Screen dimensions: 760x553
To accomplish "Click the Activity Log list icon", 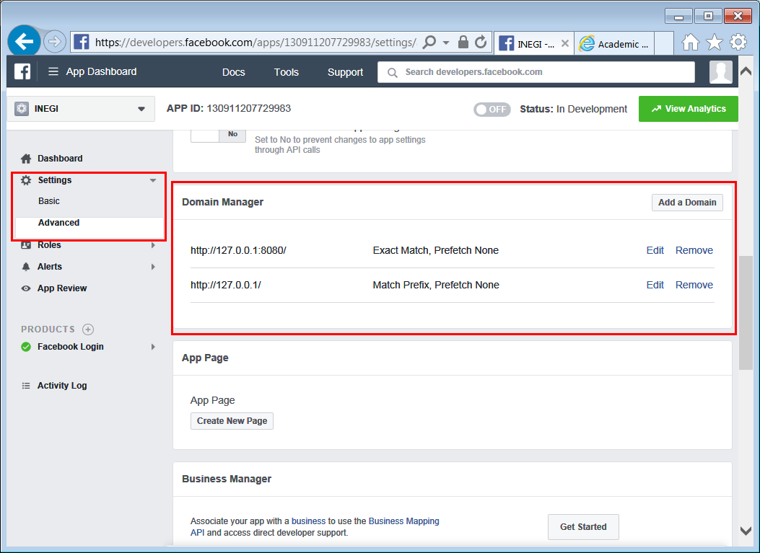I will coord(26,386).
